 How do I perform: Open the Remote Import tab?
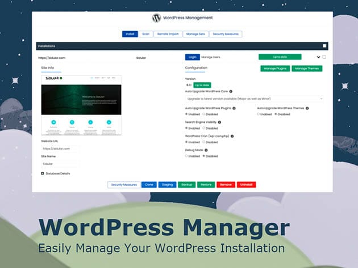click(x=168, y=34)
